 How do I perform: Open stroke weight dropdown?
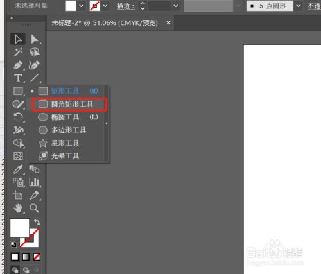click(176, 6)
